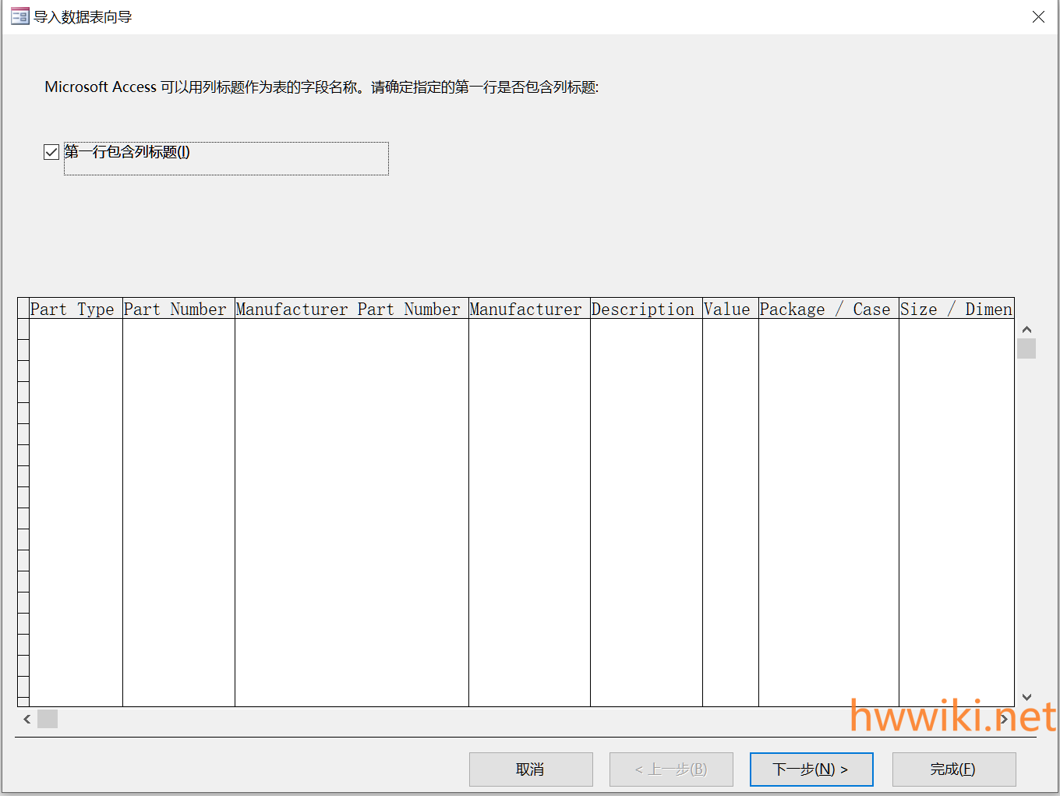Click the horizontal scrollbar left arrow
Viewport: 1060px width, 796px height.
(27, 719)
